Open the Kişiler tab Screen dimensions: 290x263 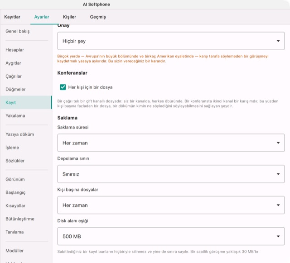(69, 17)
